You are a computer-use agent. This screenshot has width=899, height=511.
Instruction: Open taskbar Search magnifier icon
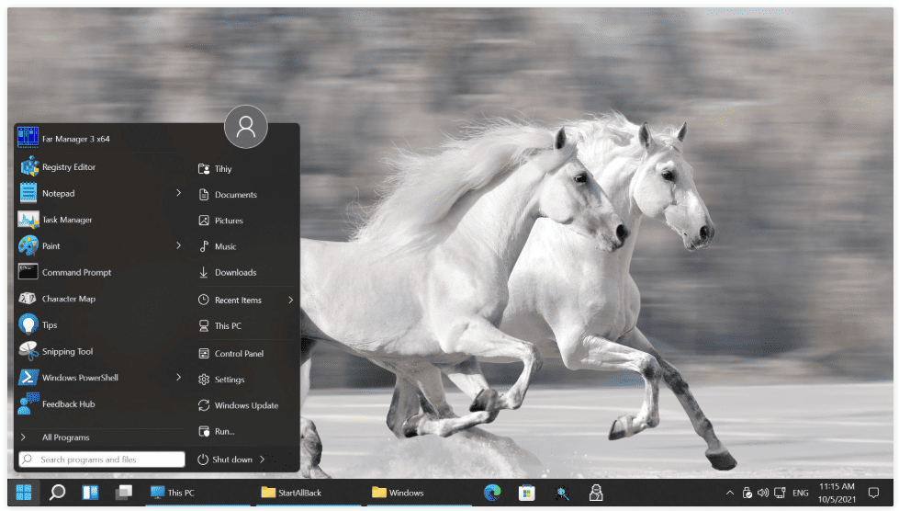tap(57, 493)
